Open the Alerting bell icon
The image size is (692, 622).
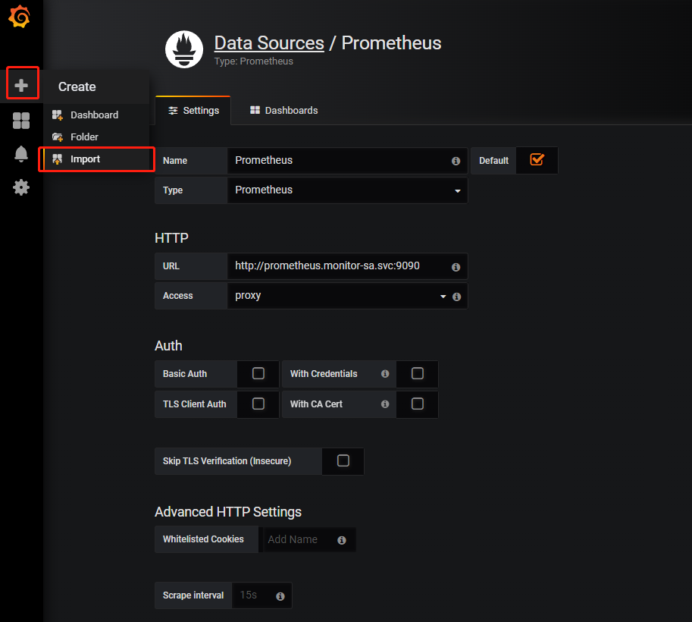(21, 154)
